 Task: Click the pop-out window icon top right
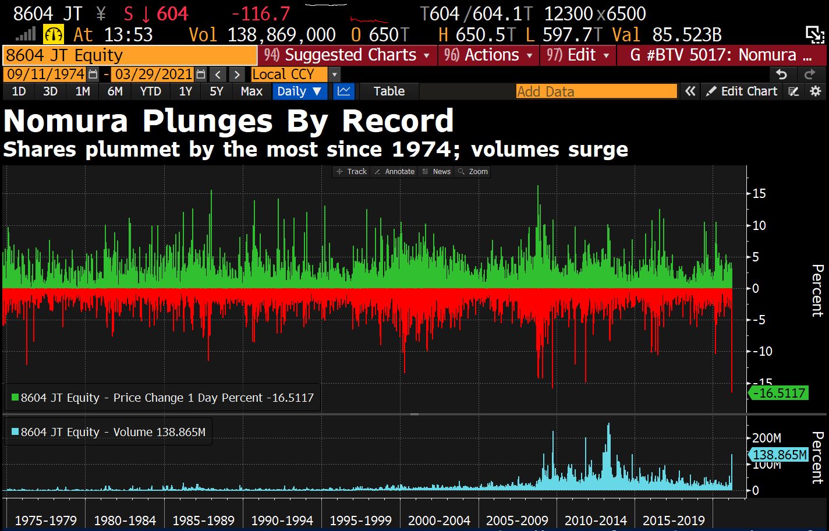tap(814, 35)
